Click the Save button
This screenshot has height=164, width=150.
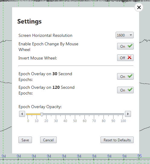tap(25, 140)
